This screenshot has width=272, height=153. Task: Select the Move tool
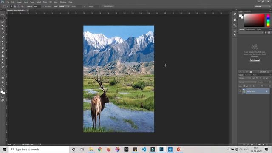(x=3, y=14)
